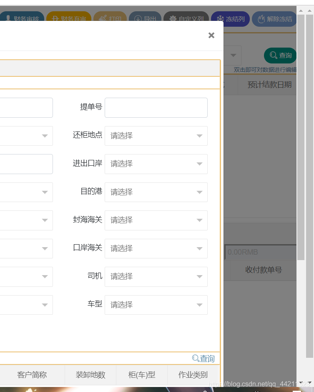The height and width of the screenshot is (392, 314).
Task: Click the inner vertical scrollbar thumb
Action: click(x=301, y=137)
